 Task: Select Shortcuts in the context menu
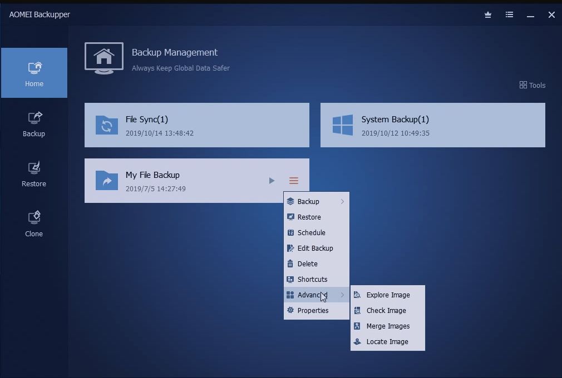coord(317,279)
